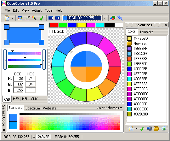
Task: Click the new set box icon in Favorites toolbar
Action: [x=156, y=128]
